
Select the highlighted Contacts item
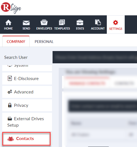click(x=27, y=139)
